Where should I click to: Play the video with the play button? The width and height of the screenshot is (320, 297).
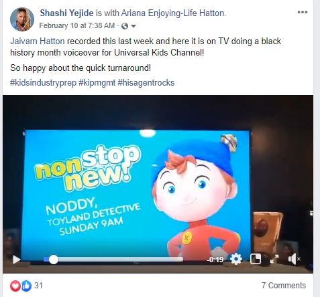coord(16,260)
